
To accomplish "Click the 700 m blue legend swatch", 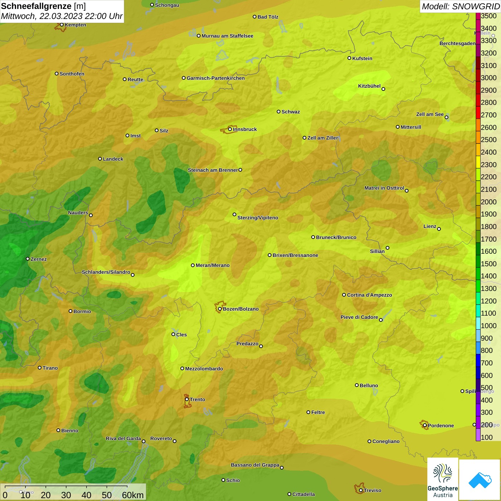I will coord(478,360).
